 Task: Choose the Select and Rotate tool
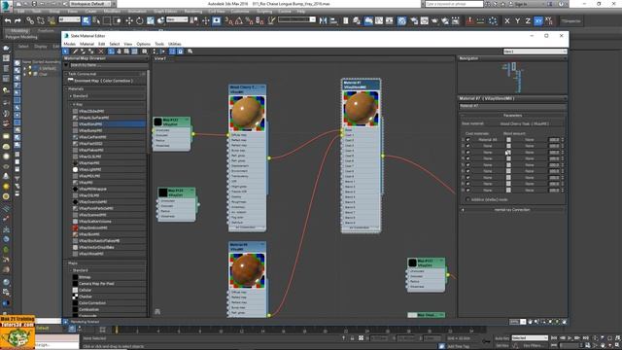[x=140, y=20]
